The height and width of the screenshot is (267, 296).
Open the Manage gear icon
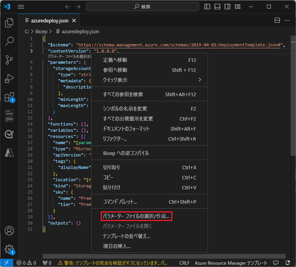[x=9, y=250]
